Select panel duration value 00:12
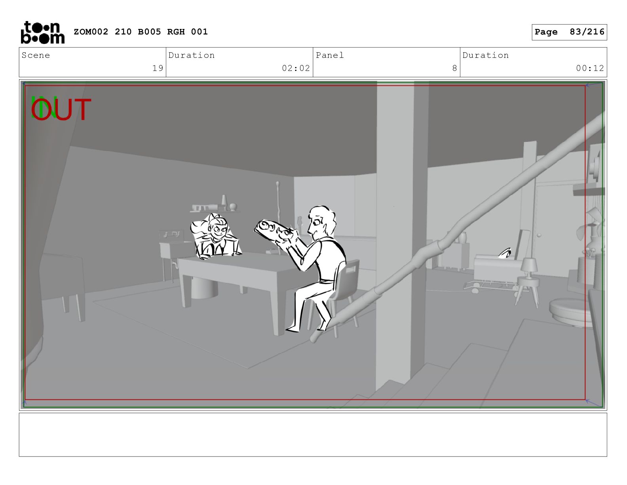 point(590,68)
